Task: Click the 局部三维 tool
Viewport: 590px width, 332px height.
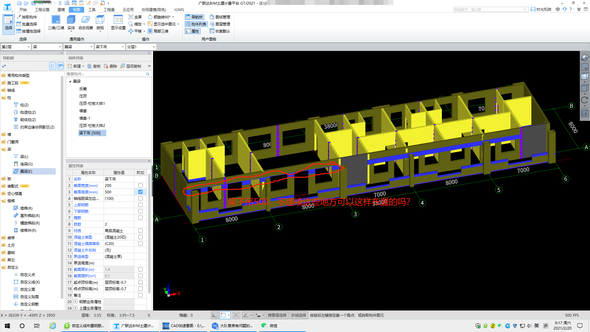Action: coord(158,31)
